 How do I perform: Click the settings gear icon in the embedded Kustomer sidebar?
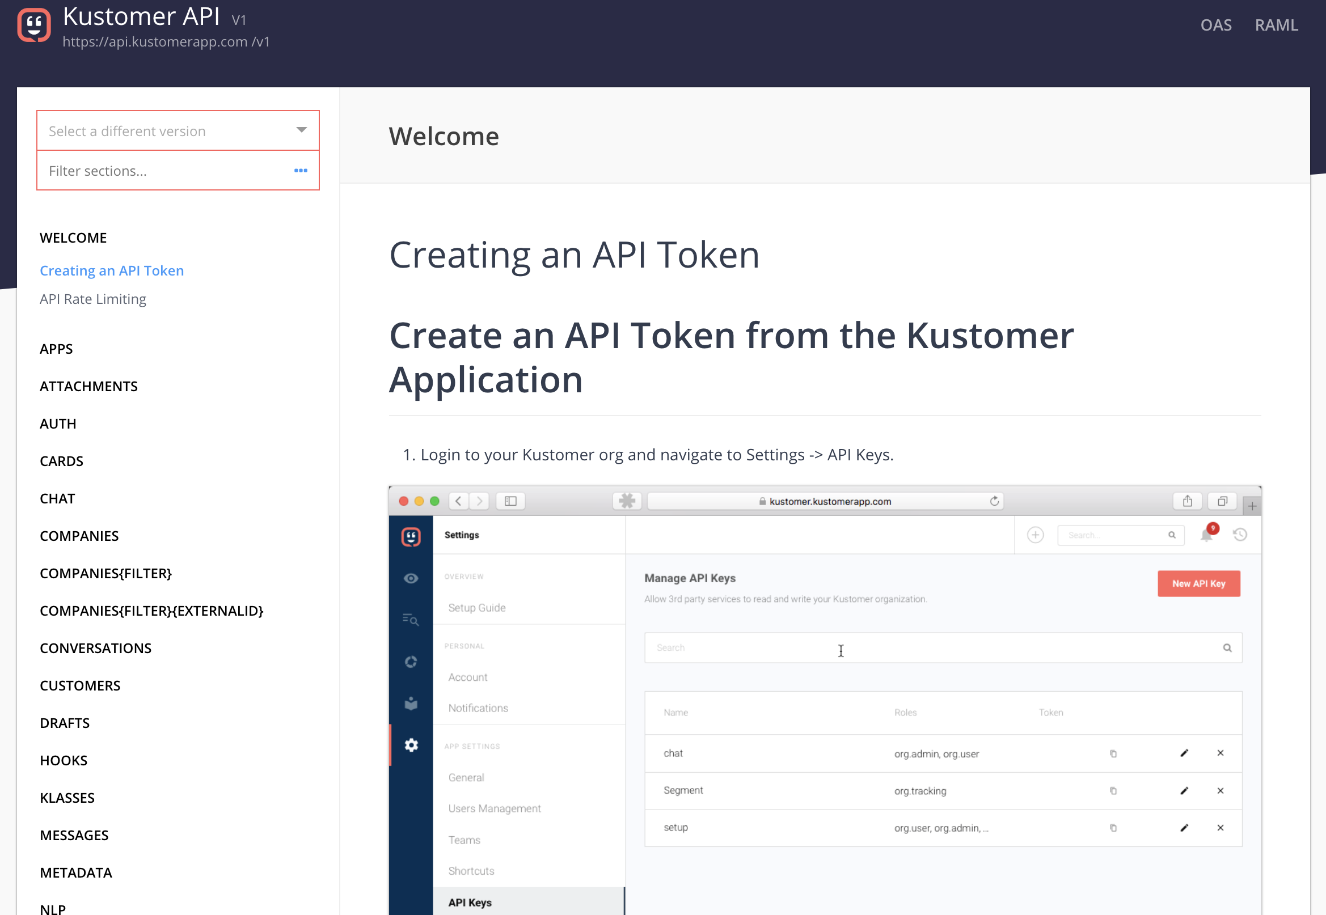pos(411,745)
